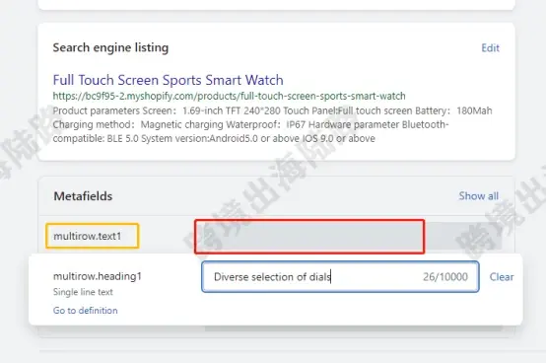Open Full Touch Screen Sports Smart Watch title
546x363 pixels.
(168, 80)
